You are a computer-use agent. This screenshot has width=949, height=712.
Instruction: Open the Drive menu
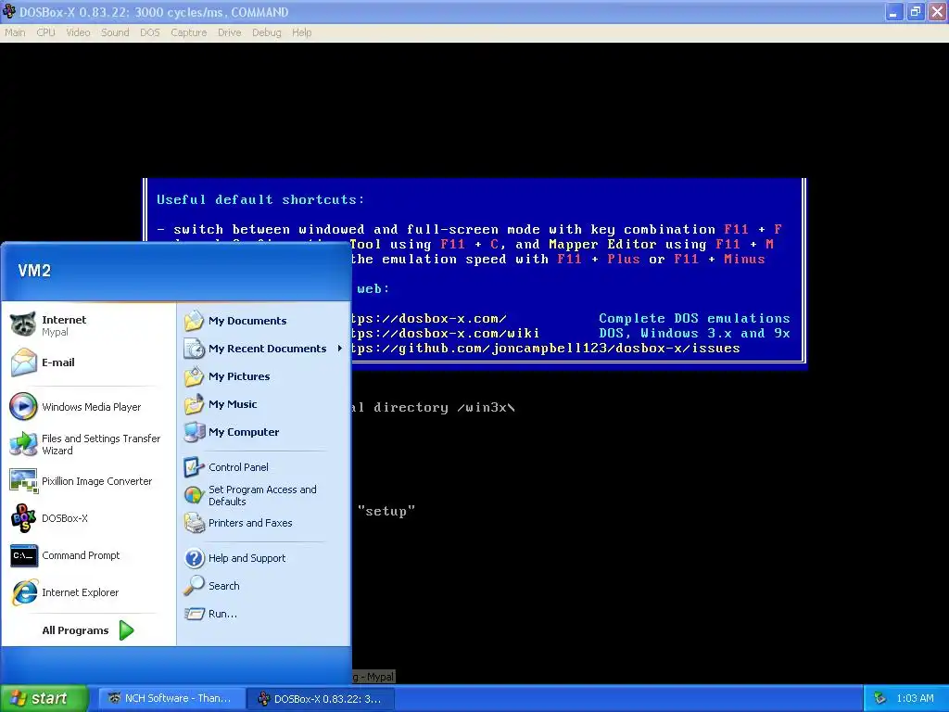tap(230, 32)
